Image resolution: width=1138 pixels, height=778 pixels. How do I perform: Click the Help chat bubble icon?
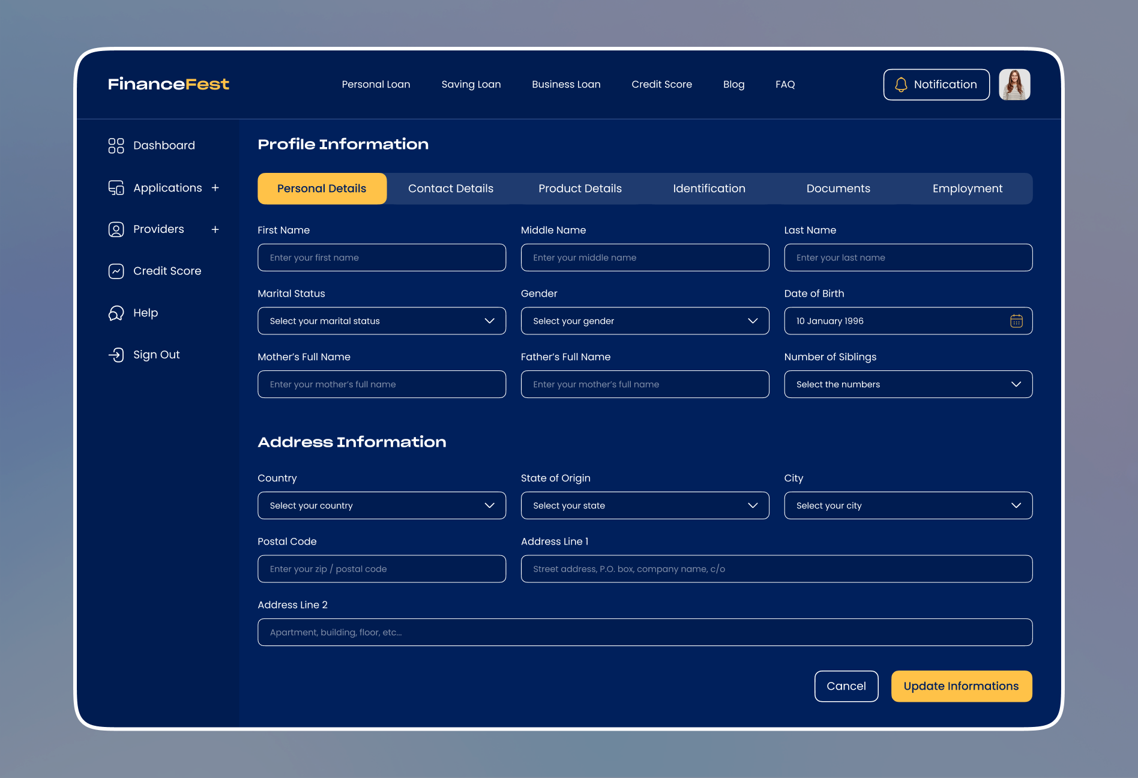116,313
